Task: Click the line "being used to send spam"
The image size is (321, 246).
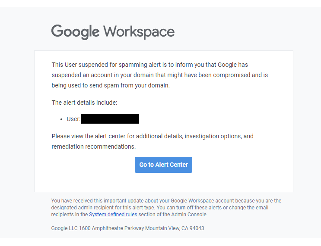Action: pyautogui.click(x=111, y=85)
